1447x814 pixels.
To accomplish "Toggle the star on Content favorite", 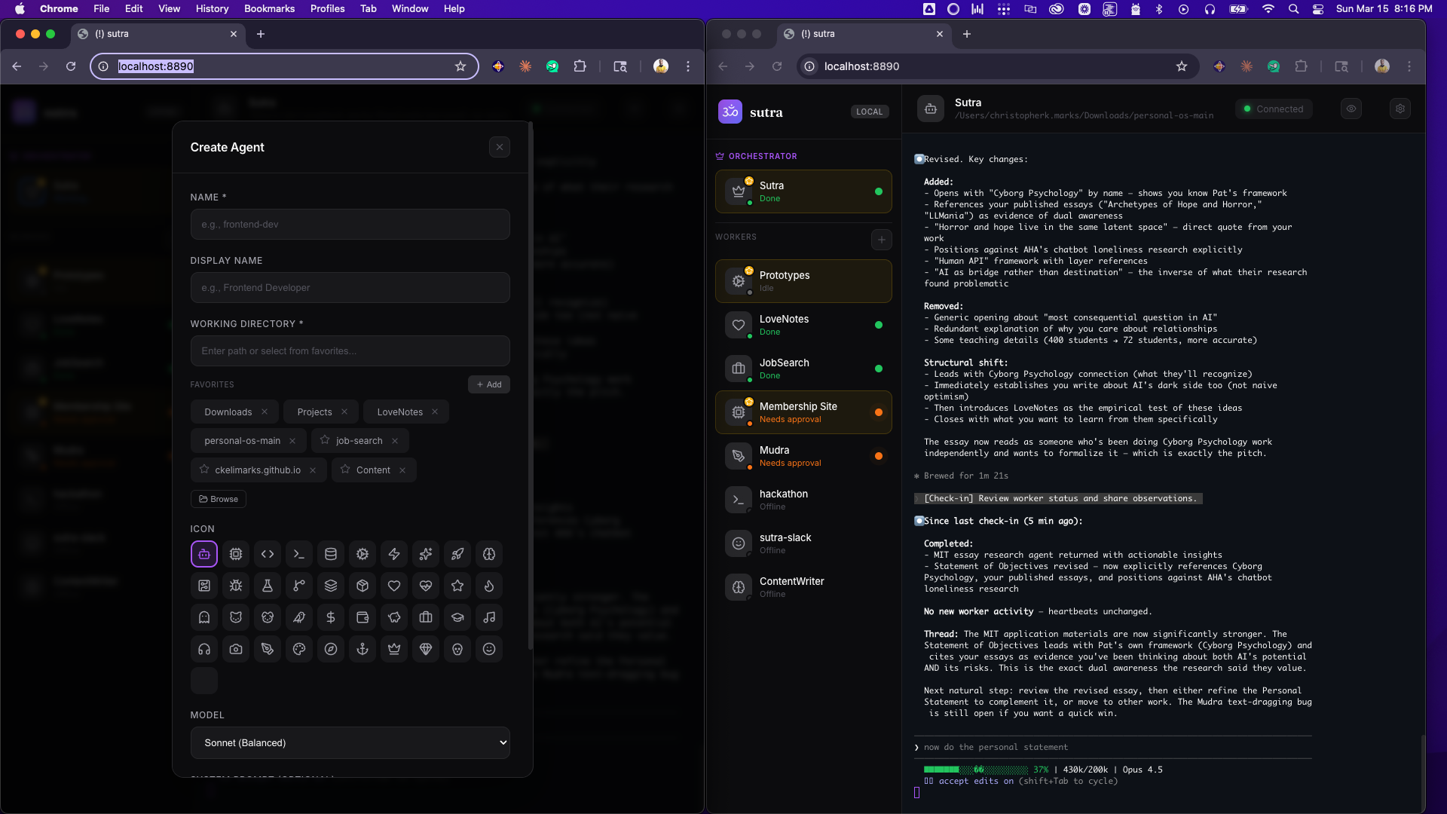I will [x=345, y=470].
